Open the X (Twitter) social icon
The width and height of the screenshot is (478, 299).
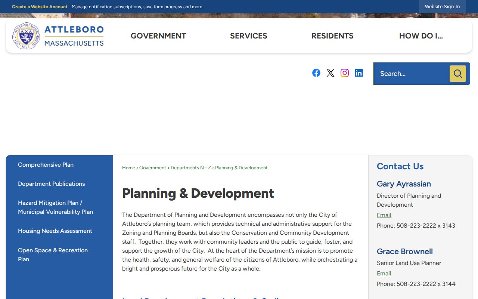point(330,73)
